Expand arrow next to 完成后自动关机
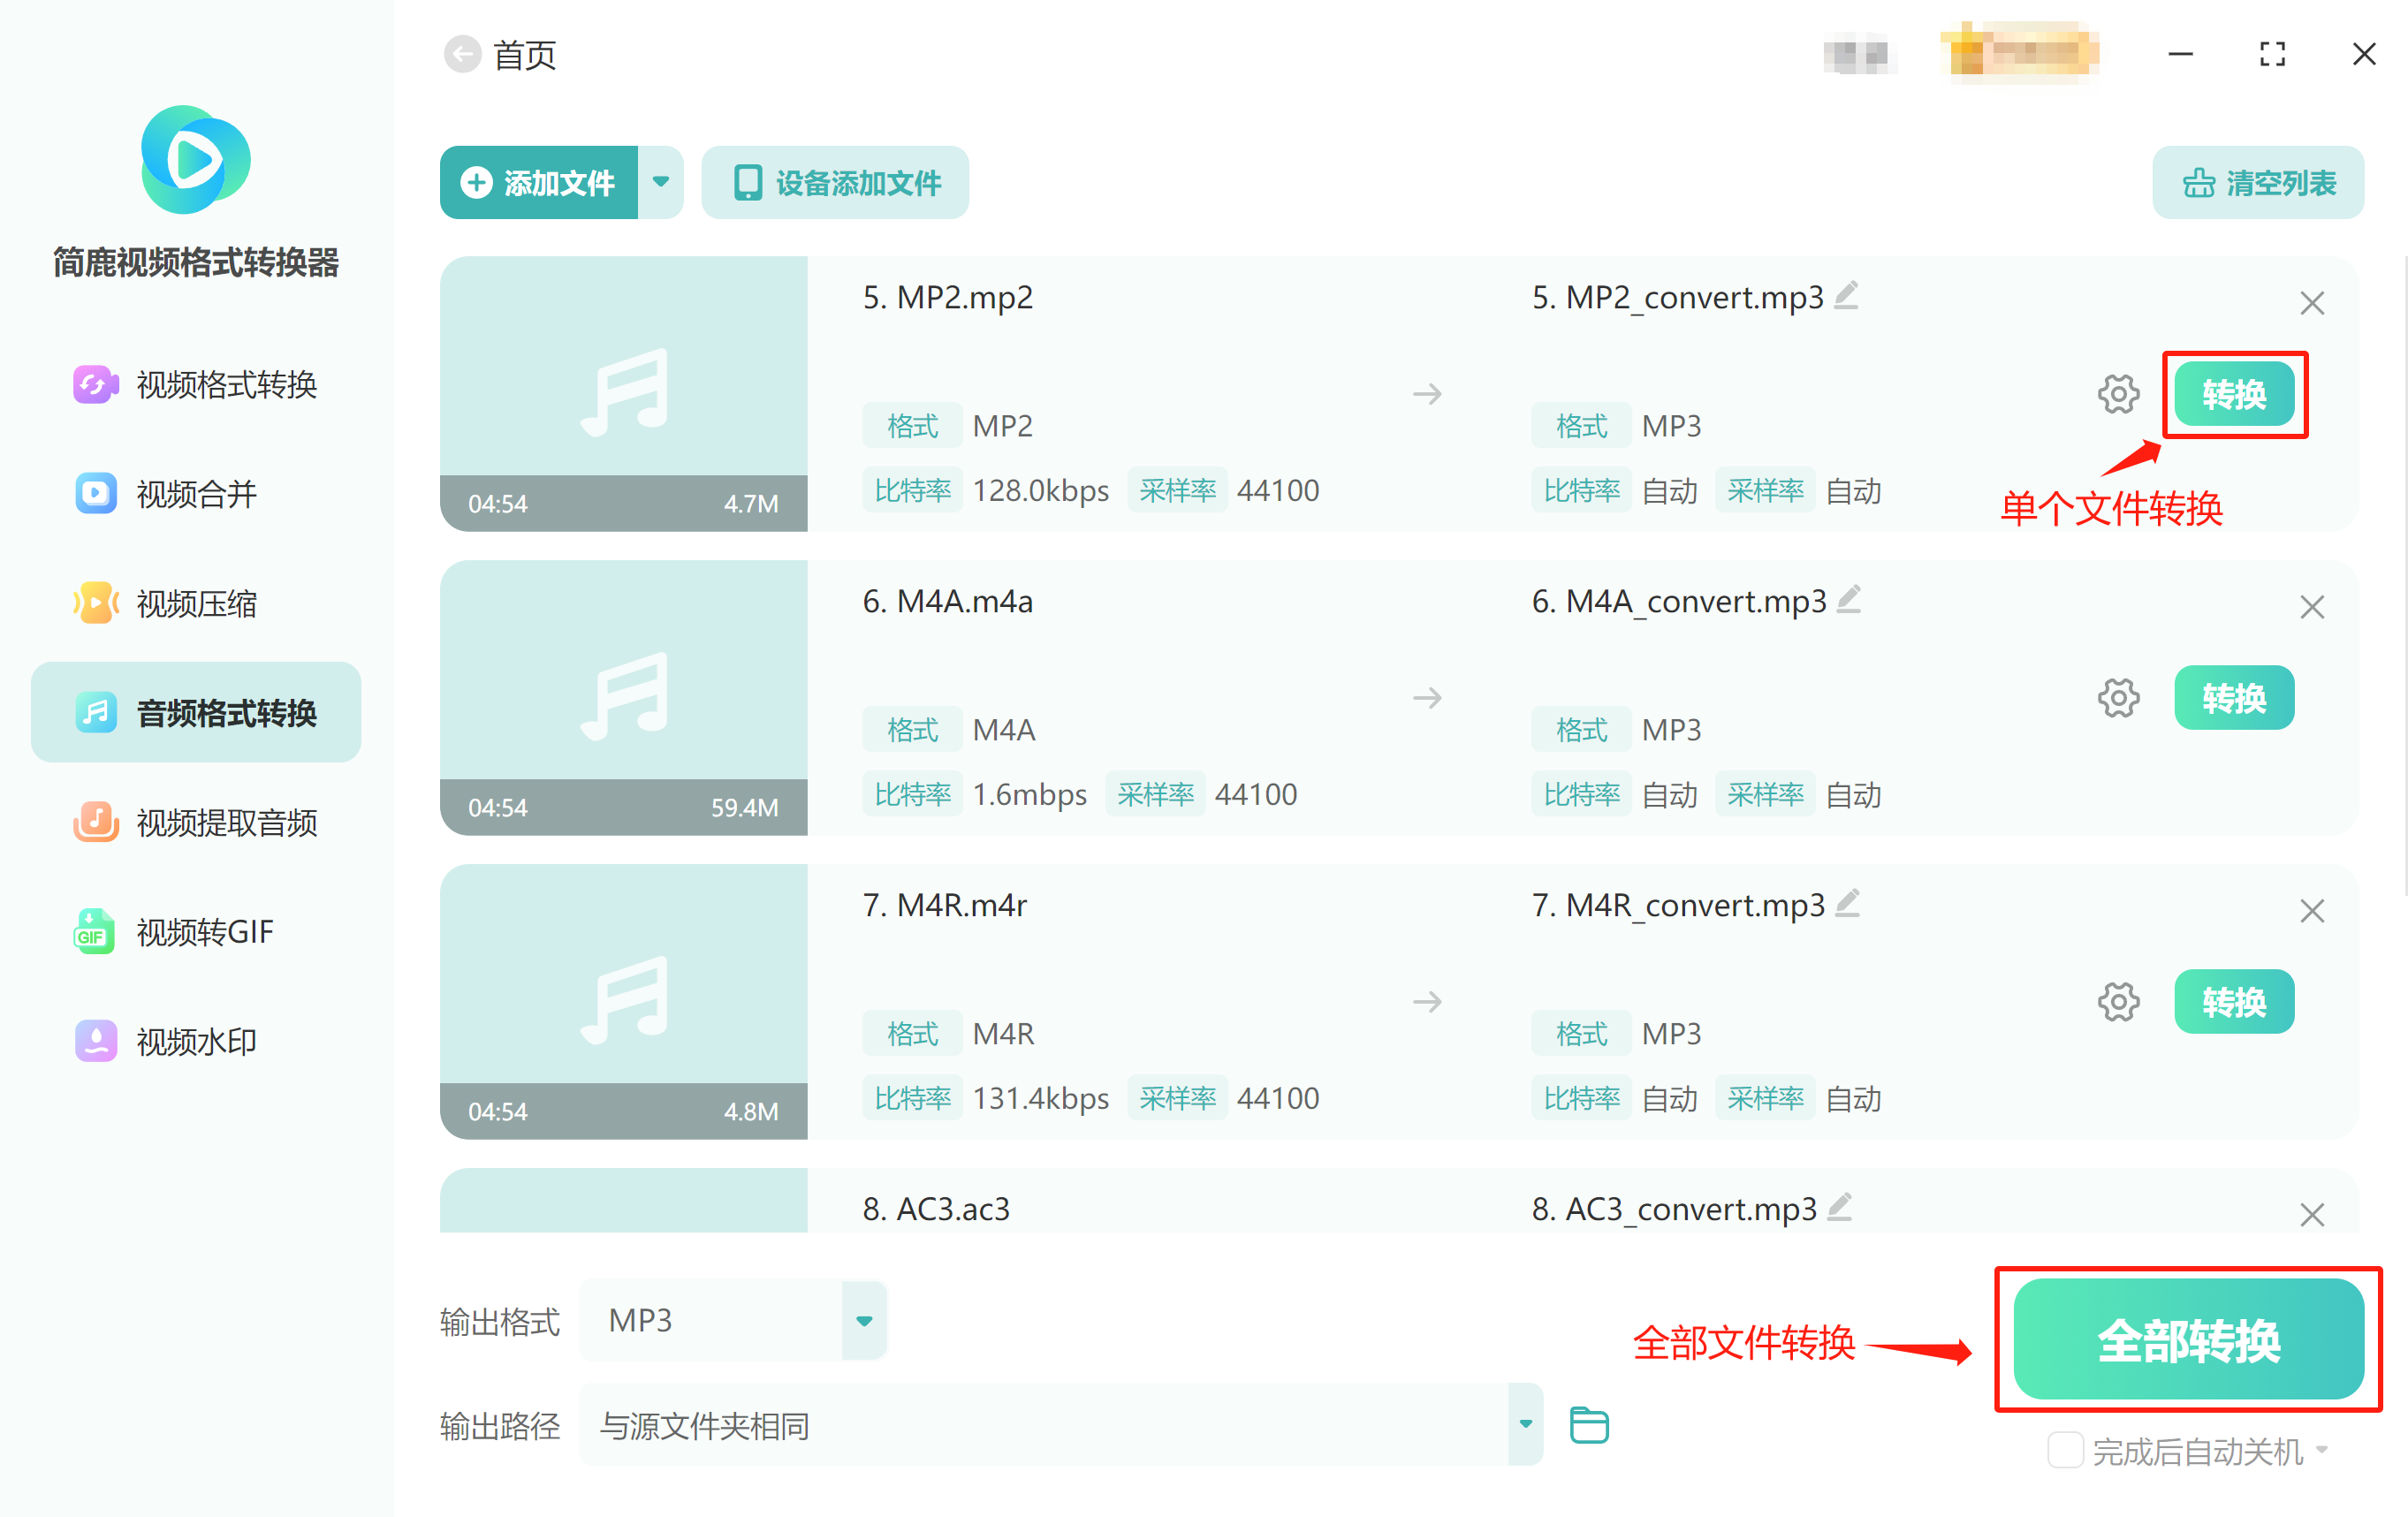Screen dimensions: 2408x1517 [2322, 1450]
